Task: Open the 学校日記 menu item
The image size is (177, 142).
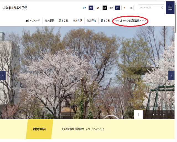Action: pos(77,21)
